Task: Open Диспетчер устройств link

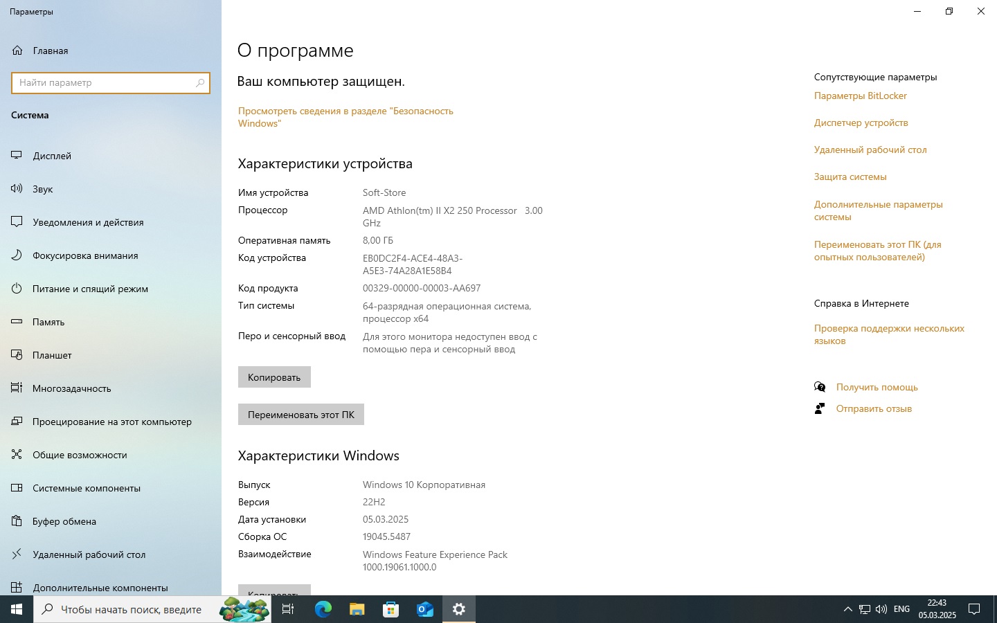Action: [861, 123]
